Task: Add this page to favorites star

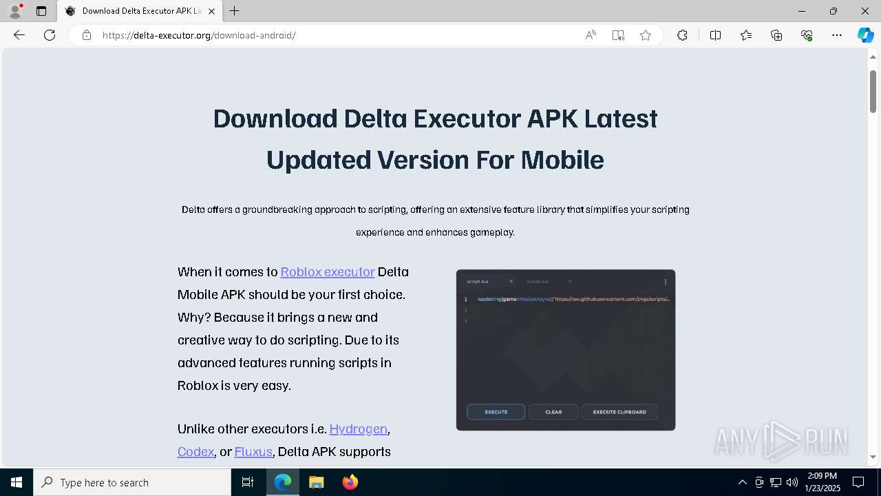Action: [646, 35]
